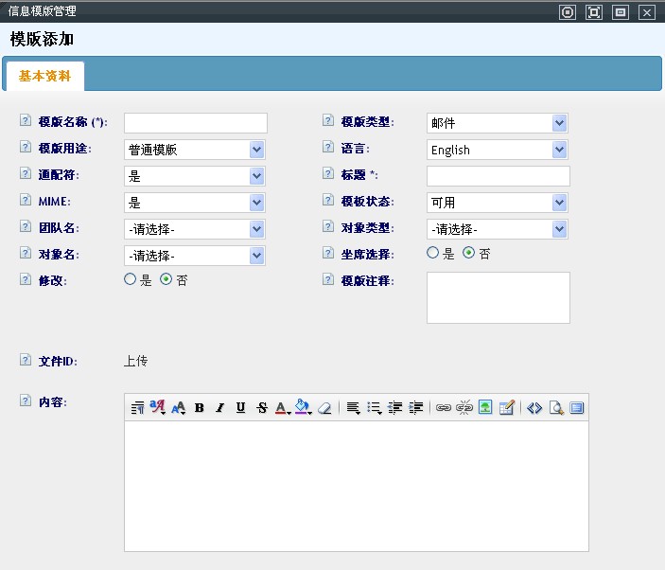The width and height of the screenshot is (665, 570).
Task: Click the 上传 upload link
Action: coord(135,361)
